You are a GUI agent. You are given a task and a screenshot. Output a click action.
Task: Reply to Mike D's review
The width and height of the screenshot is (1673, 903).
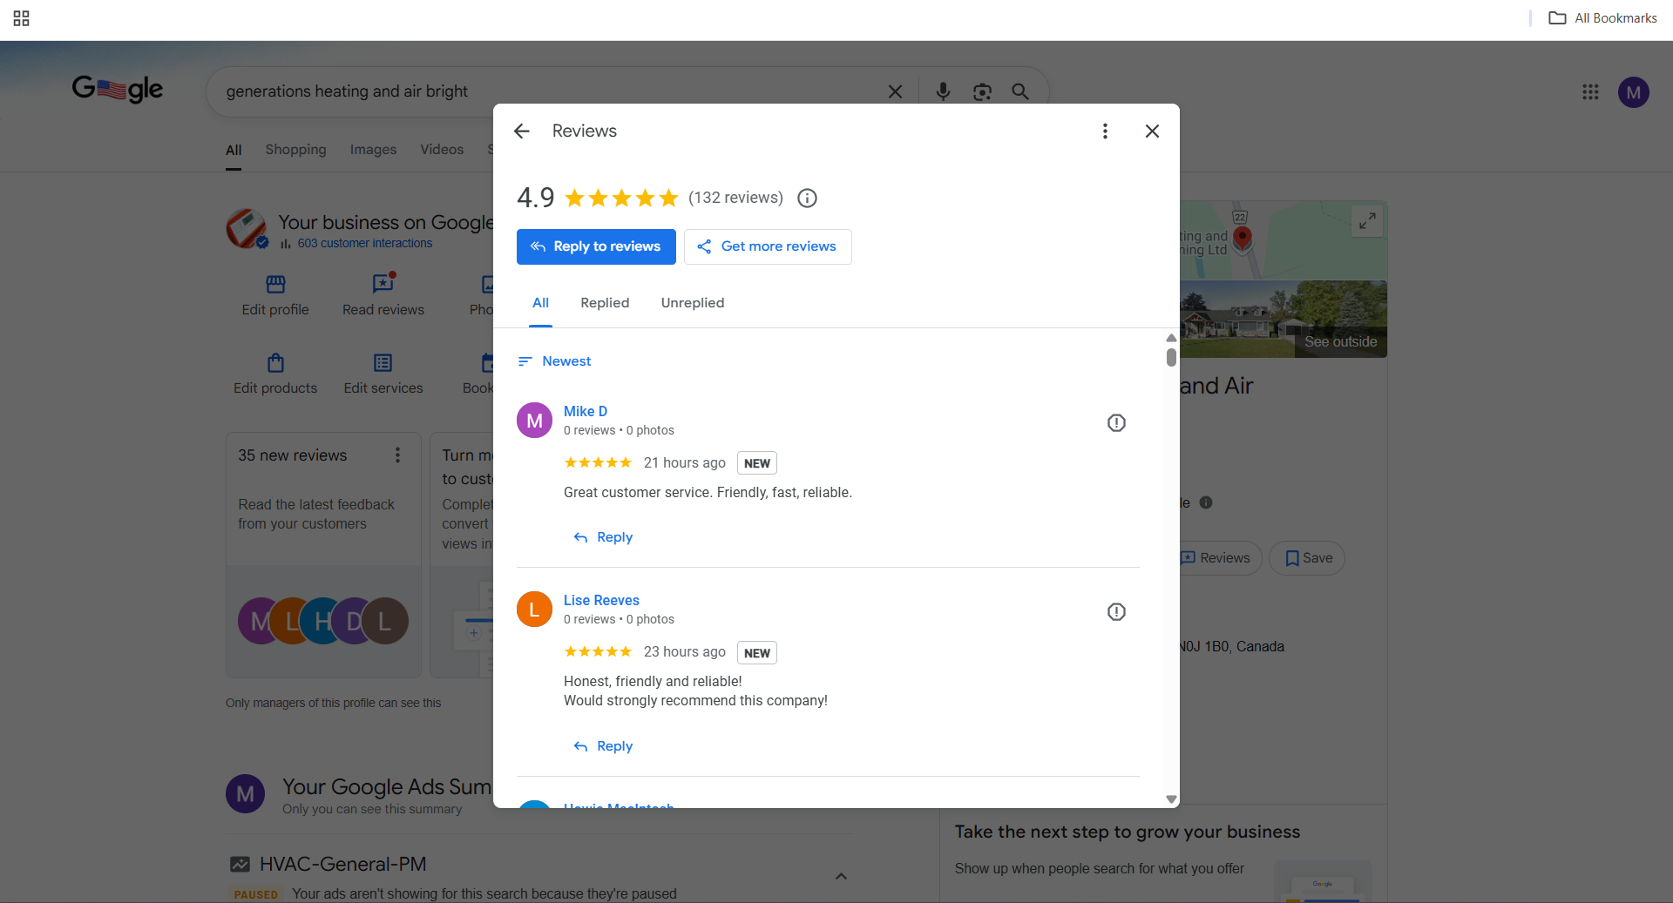pyautogui.click(x=603, y=537)
